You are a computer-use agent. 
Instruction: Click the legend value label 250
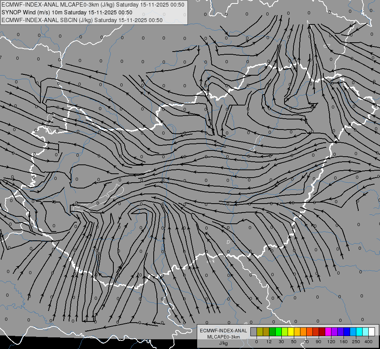click(356, 342)
